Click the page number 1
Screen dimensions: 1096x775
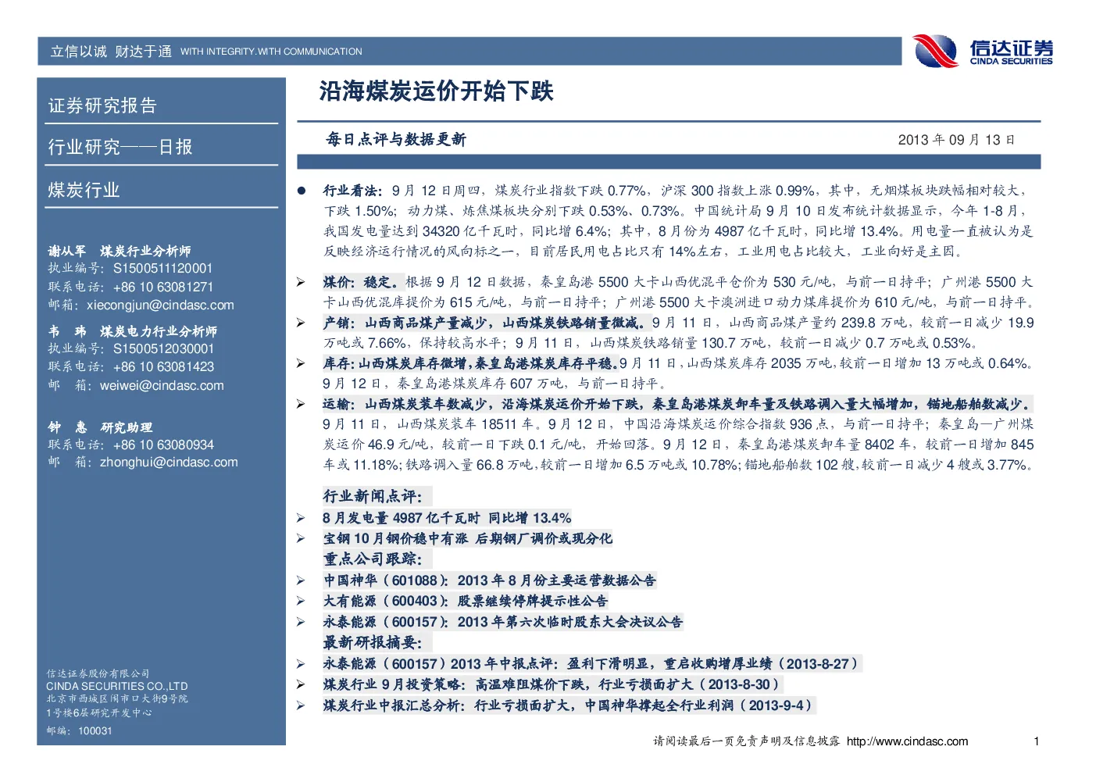[x=1037, y=741]
